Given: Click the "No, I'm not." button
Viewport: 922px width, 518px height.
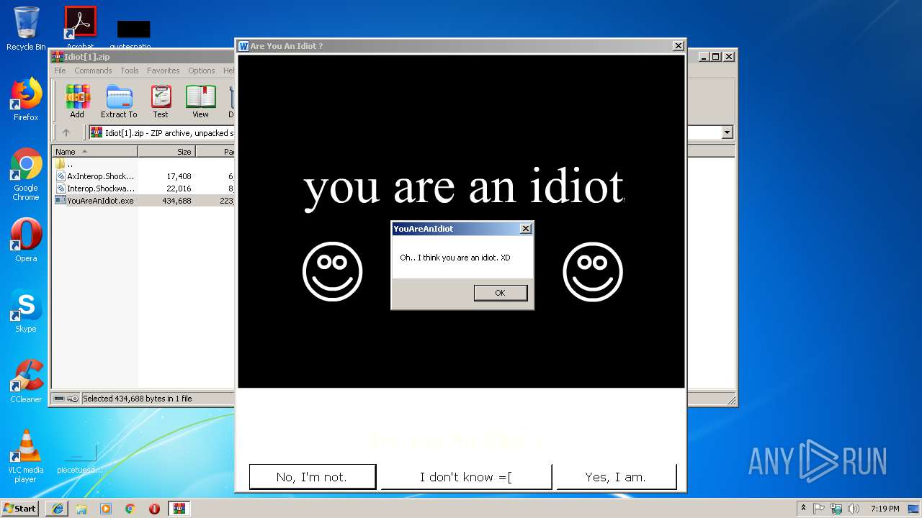Looking at the screenshot, I should 313,477.
